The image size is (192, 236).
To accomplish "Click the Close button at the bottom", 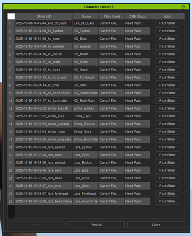I will [156, 225].
